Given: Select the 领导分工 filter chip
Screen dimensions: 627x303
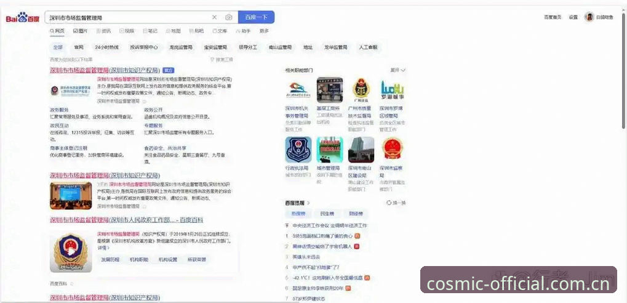Looking at the screenshot, I should 248,47.
